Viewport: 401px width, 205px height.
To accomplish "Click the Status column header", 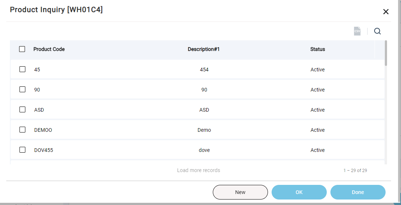I will pos(318,49).
